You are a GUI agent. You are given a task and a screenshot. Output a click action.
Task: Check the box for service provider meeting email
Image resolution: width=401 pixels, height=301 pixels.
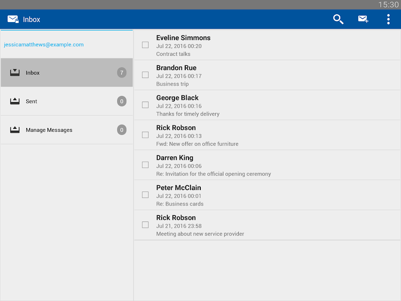tap(145, 225)
